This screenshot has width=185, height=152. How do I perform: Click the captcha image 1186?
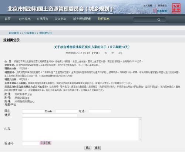46,143
